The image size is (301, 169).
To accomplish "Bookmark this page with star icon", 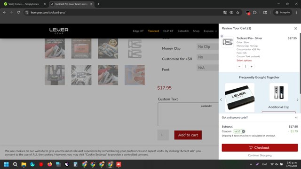I will (x=238, y=13).
